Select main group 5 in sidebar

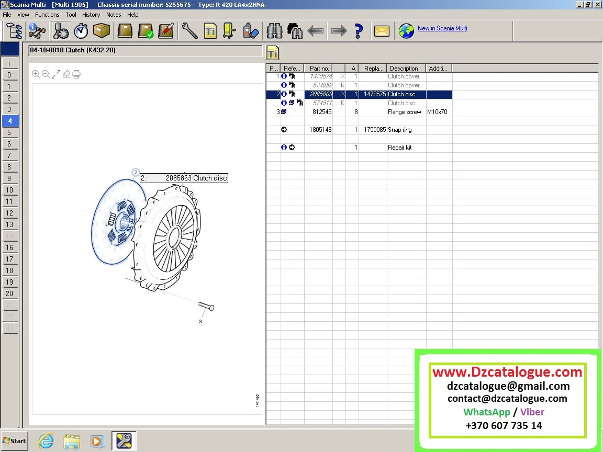(x=9, y=132)
